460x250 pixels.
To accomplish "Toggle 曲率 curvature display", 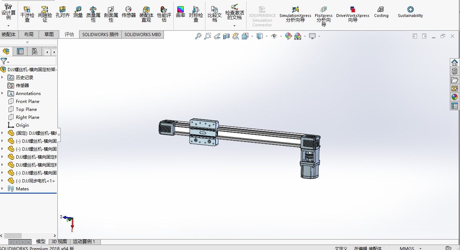I will [181, 12].
